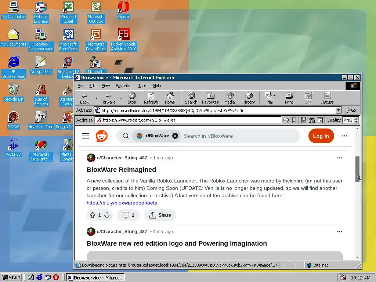This screenshot has height=282, width=376.
Task: Click the clipboard icon in Browservice bar
Action: [320, 120]
